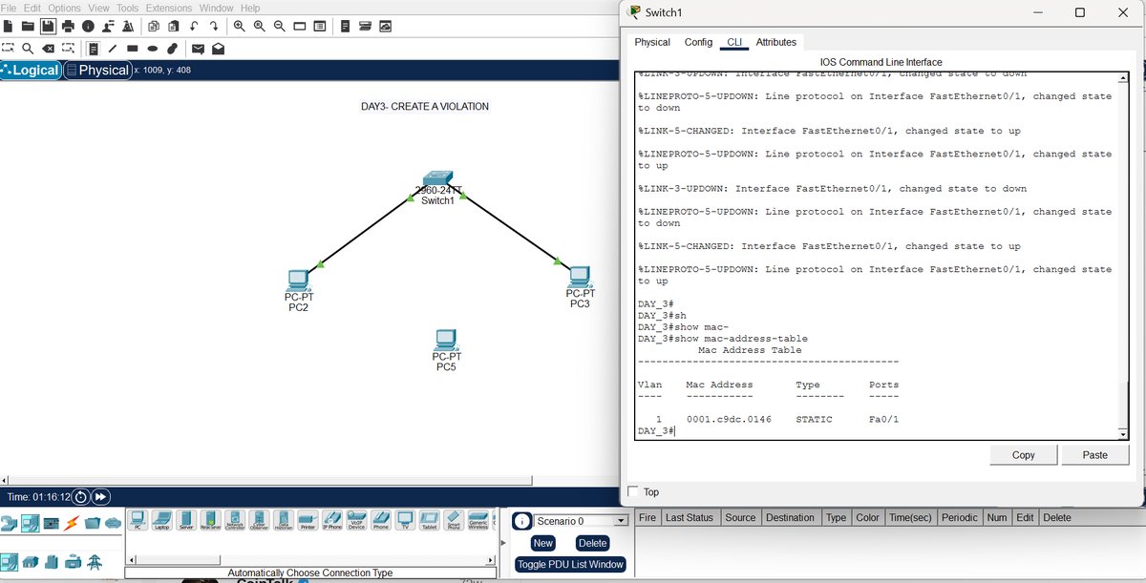Fast forward simulation time

point(100,497)
